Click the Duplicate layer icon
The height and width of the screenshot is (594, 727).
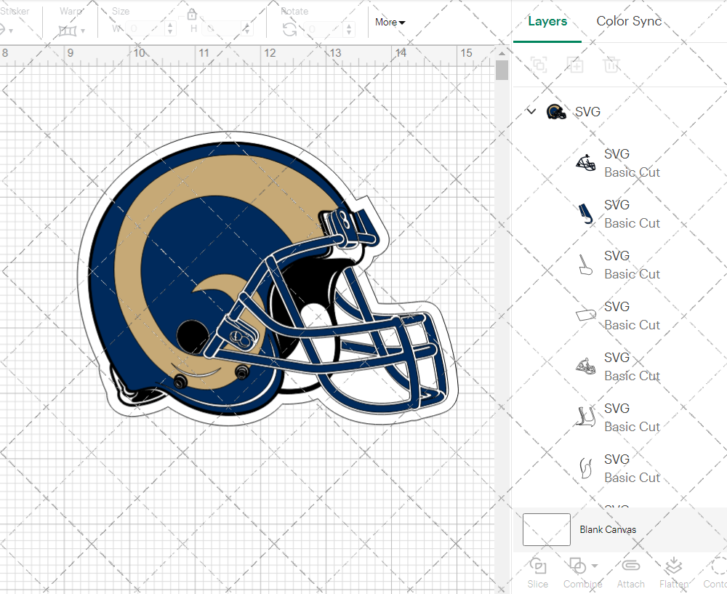coord(575,65)
